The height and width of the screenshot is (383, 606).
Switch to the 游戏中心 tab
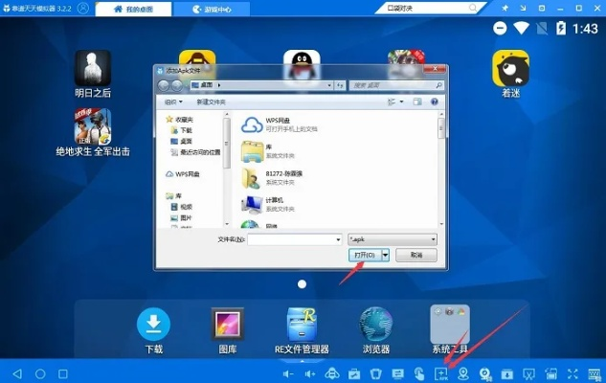coord(212,9)
